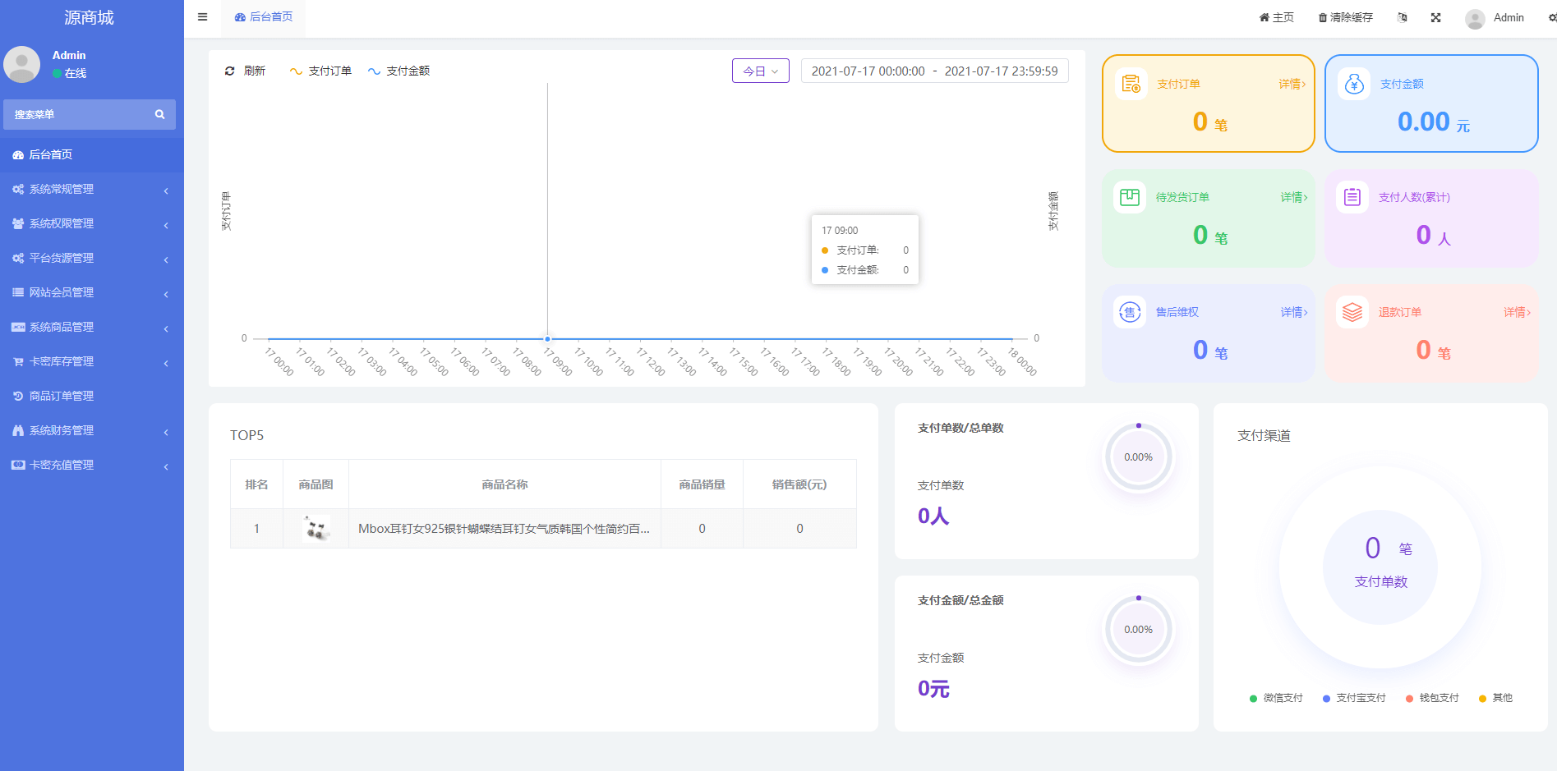Click the 支付订单 card icon
This screenshot has height=771, width=1557.
point(1131,84)
